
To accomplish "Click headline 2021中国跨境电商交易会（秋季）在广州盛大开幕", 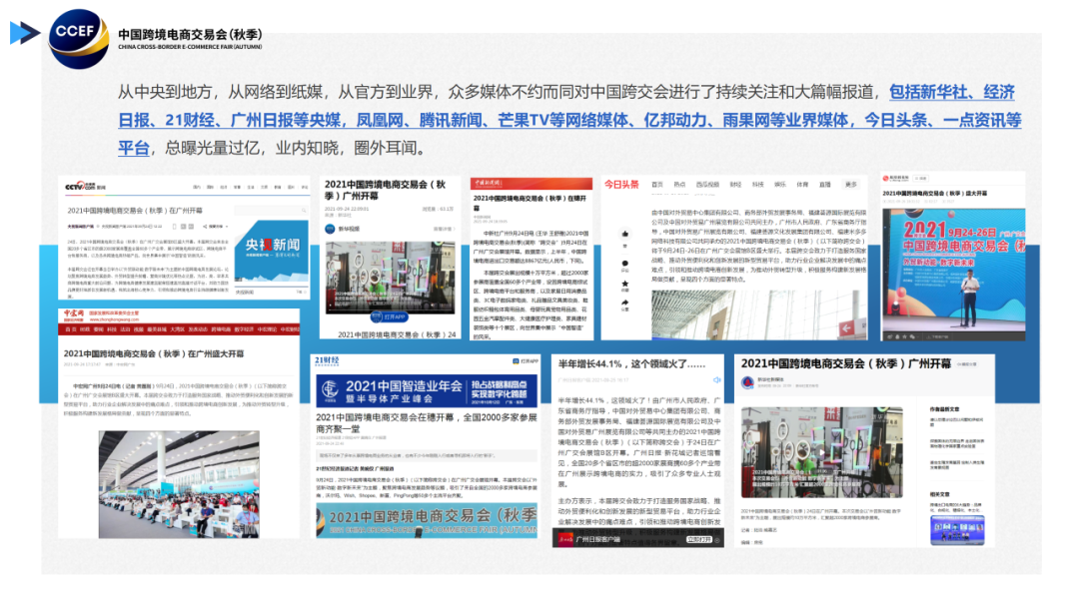I will [154, 353].
